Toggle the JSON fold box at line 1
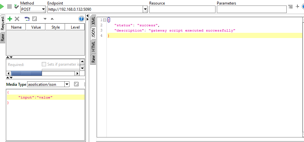 (x=104, y=20)
